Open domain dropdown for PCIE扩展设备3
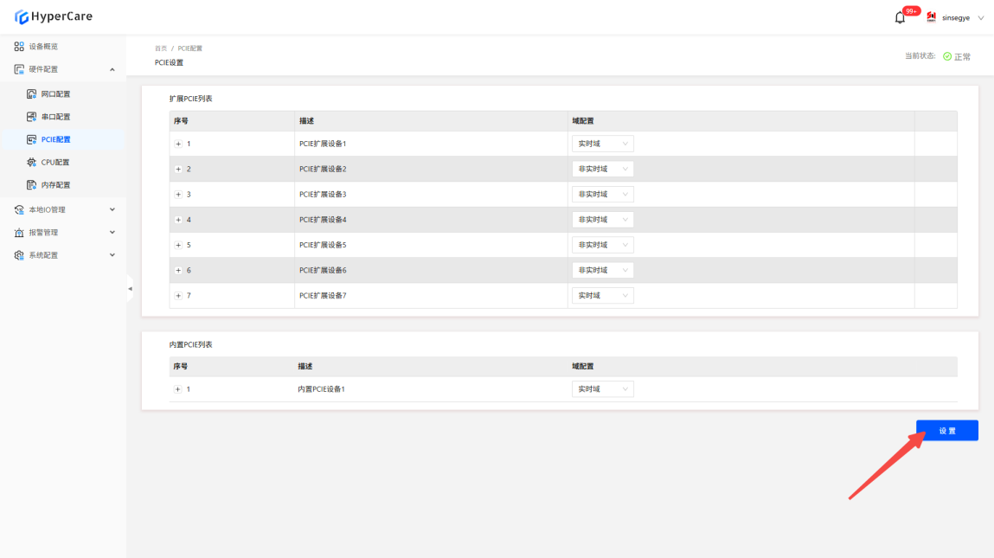This screenshot has height=558, width=994. pos(602,195)
